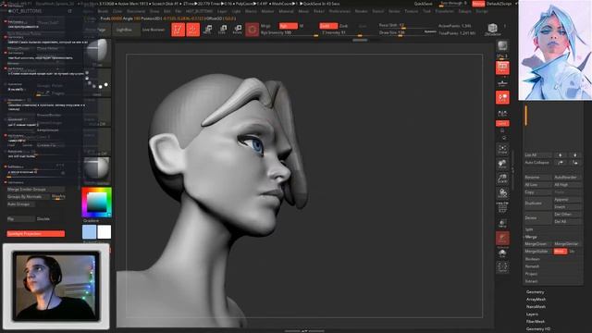592x333 pixels.
Task: Click the cube icon at toolbar right end
Action: click(x=492, y=29)
